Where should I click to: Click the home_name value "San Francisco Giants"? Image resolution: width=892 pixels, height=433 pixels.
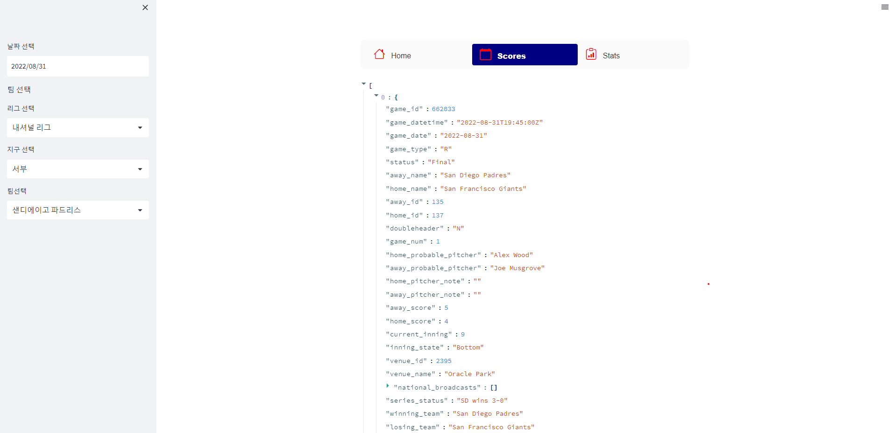483,189
